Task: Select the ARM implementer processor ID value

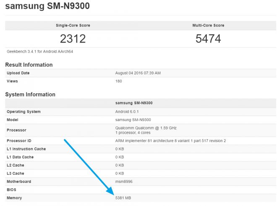Action: 170,141
